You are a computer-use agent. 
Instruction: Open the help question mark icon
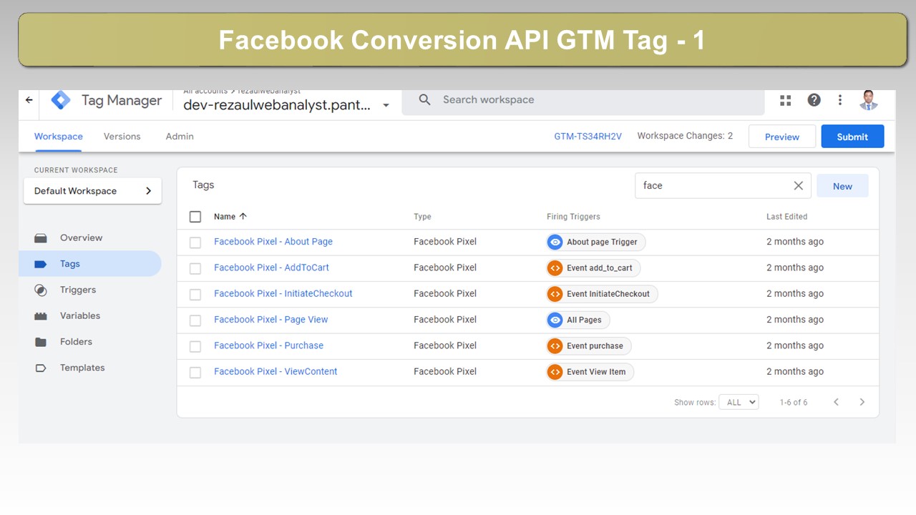coord(814,100)
